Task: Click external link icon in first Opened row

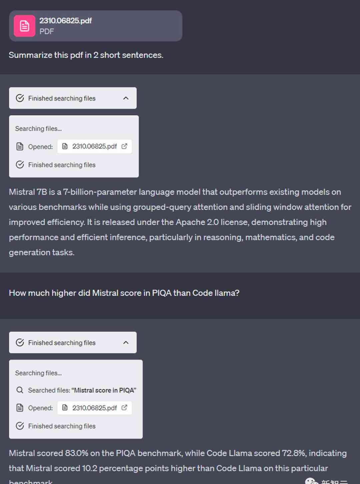Action: coord(124,146)
